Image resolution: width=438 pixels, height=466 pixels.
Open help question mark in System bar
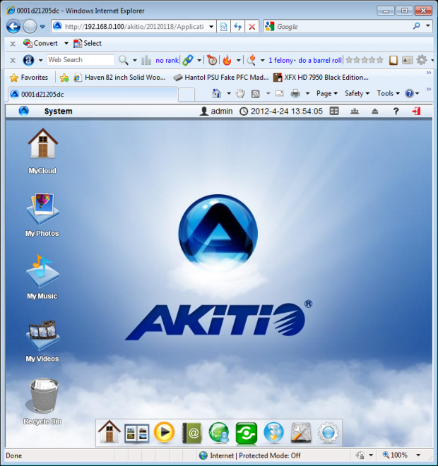click(x=396, y=111)
